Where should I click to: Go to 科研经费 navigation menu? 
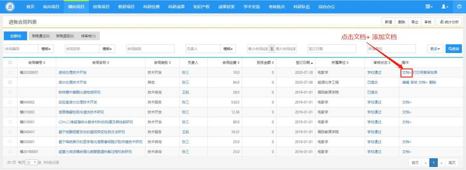151,7
